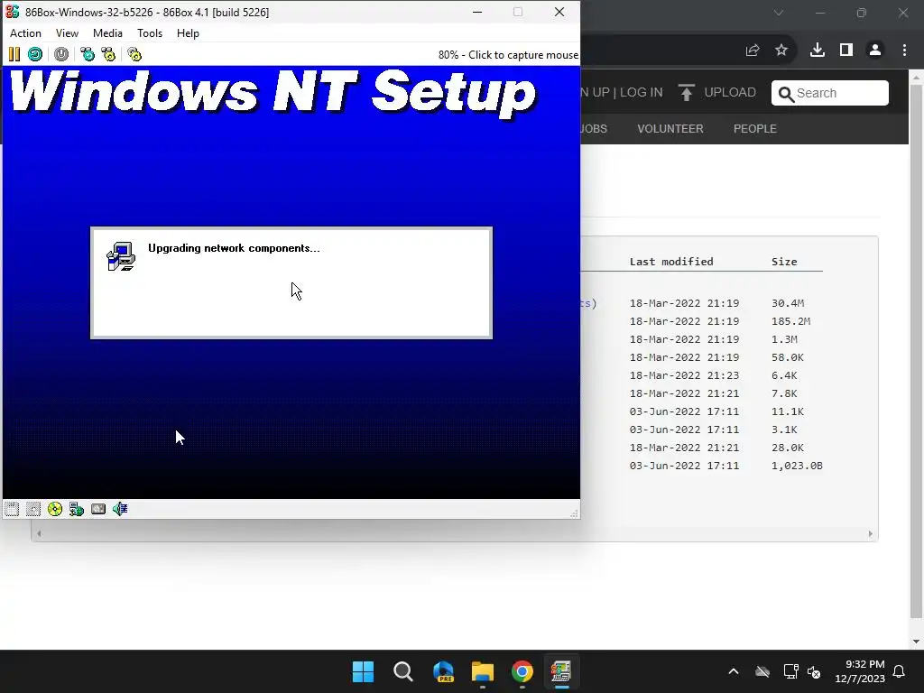This screenshot has width=924, height=693.
Task: Click the horizontal scrollbar left arrow in listing
Action: tap(39, 534)
